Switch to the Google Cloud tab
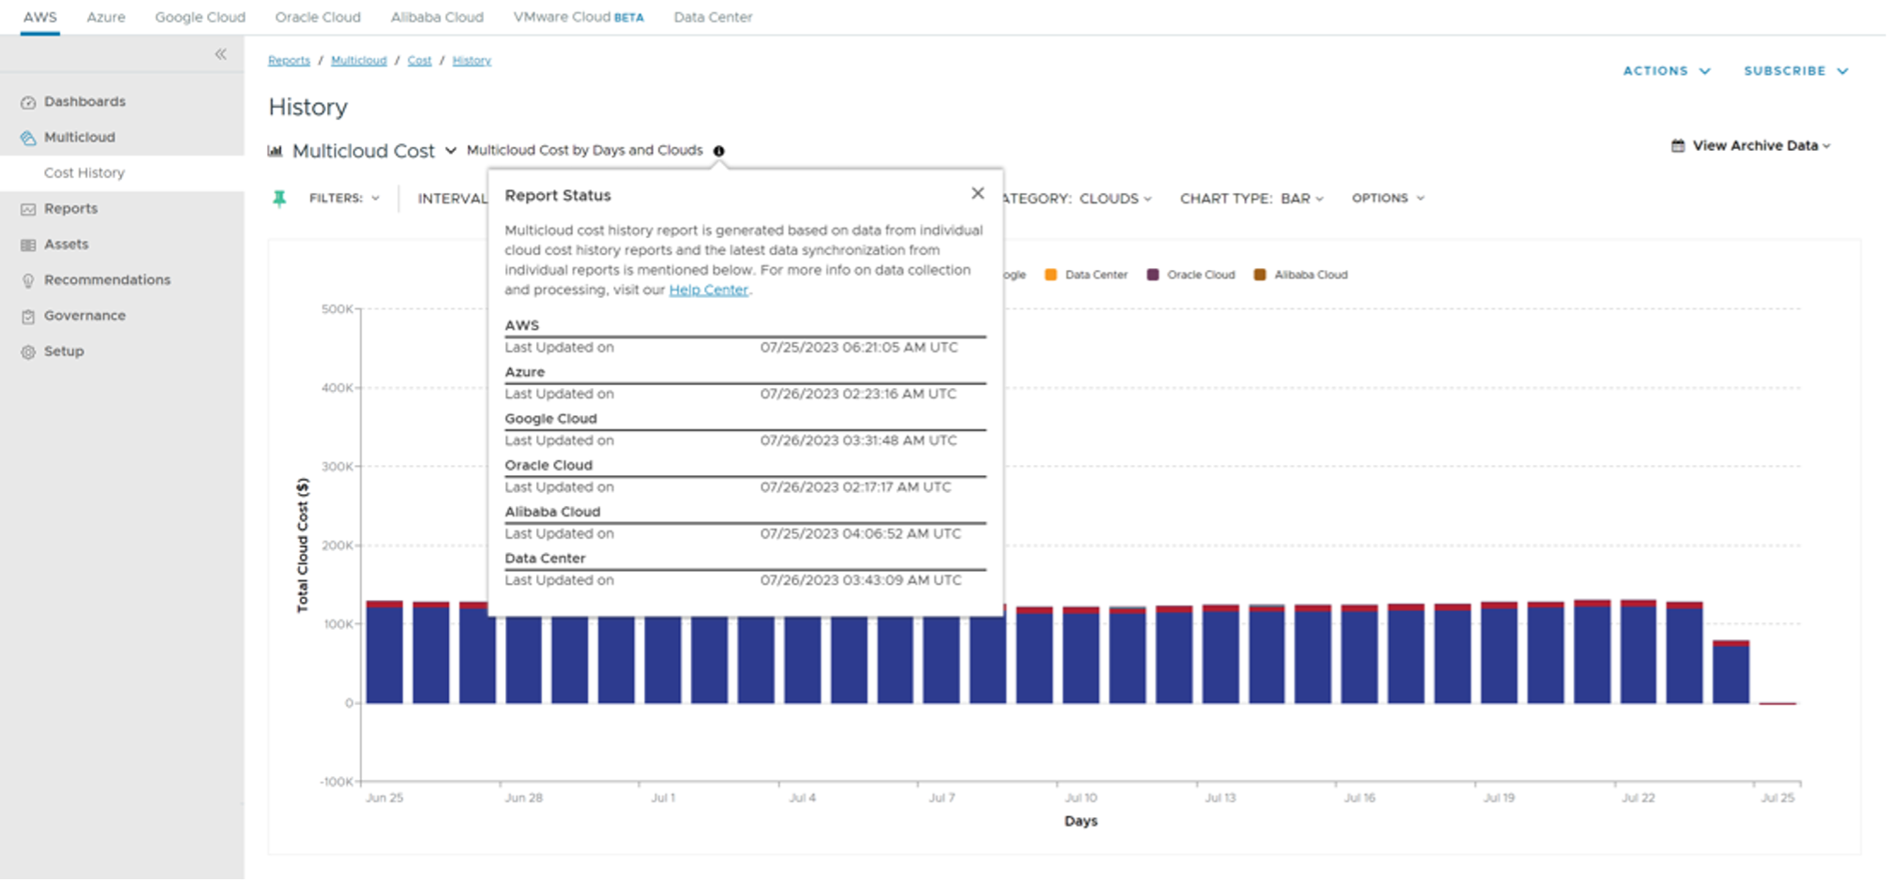Viewport: 1890px width, 882px height. (x=200, y=17)
